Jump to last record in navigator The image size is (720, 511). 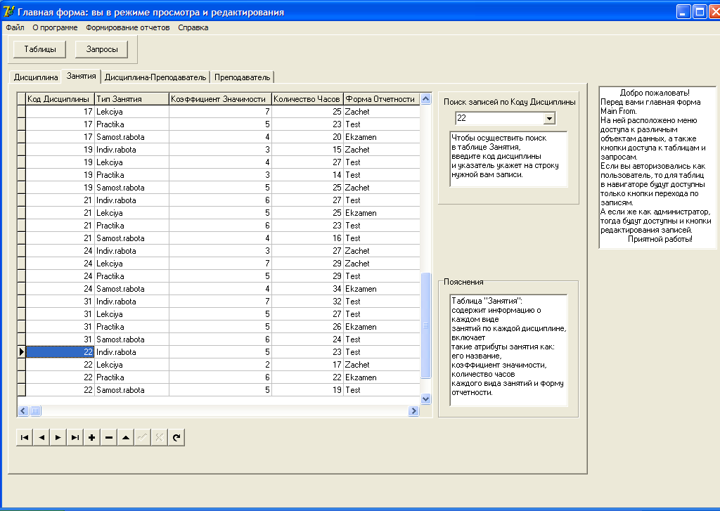(x=75, y=437)
